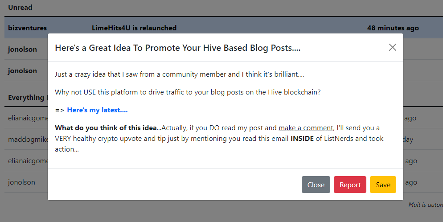443x222 pixels.
Task: Close the modal with the X icon
Action: point(393,47)
